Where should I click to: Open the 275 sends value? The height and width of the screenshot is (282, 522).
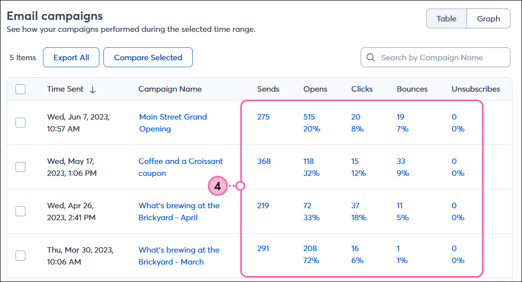coord(263,117)
